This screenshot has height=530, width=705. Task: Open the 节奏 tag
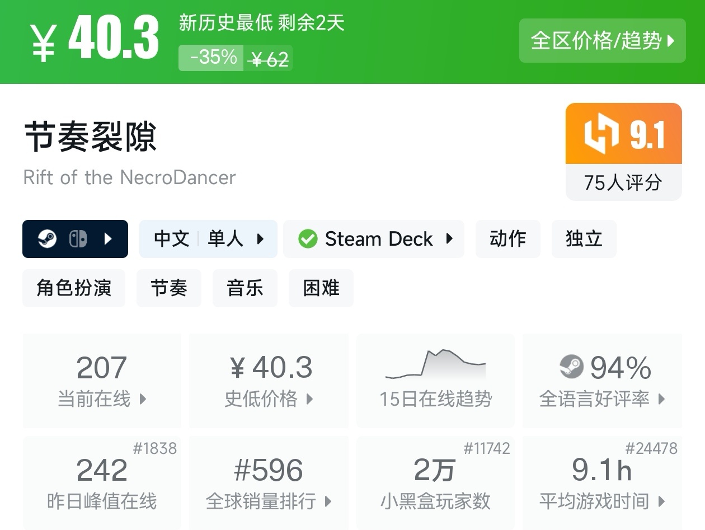(x=168, y=288)
